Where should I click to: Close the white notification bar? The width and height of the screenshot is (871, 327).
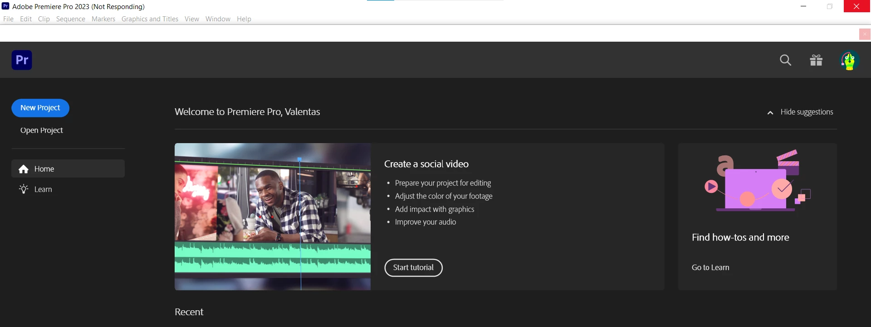tap(865, 34)
